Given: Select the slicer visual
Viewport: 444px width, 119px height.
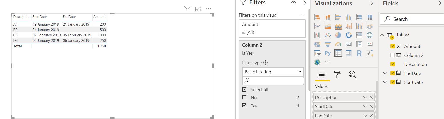Looking at the screenshot, I should click(x=317, y=53).
